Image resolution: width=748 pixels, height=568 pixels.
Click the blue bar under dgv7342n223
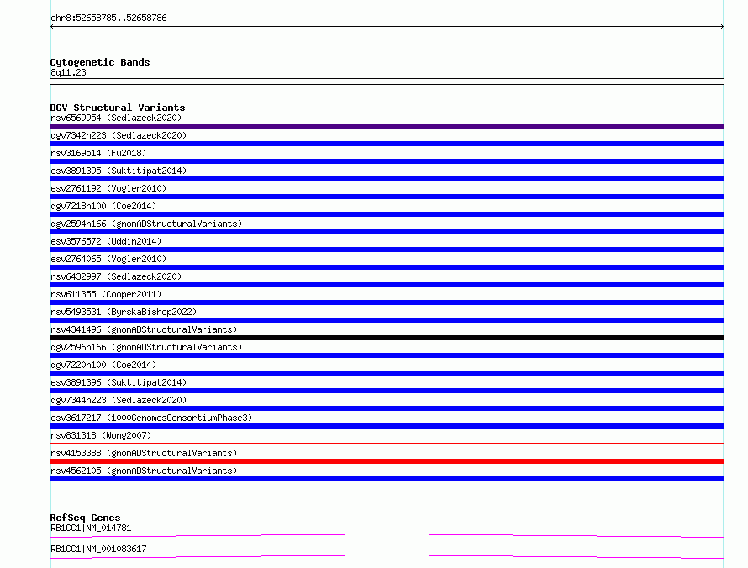[387, 144]
